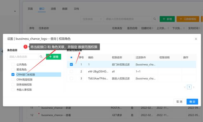Select 公共角色 role label
Viewport: 203px width, 122px height.
(22, 64)
